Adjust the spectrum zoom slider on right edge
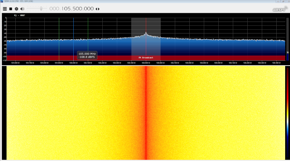Screen dimensions: 290x161 [288, 39]
